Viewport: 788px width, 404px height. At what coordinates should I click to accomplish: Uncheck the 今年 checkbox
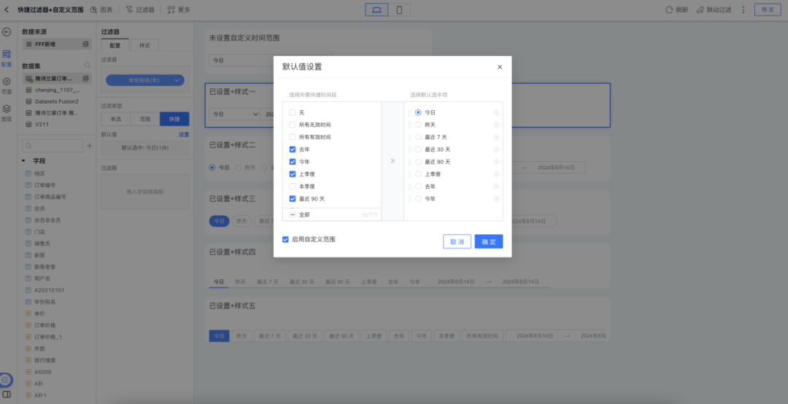293,162
